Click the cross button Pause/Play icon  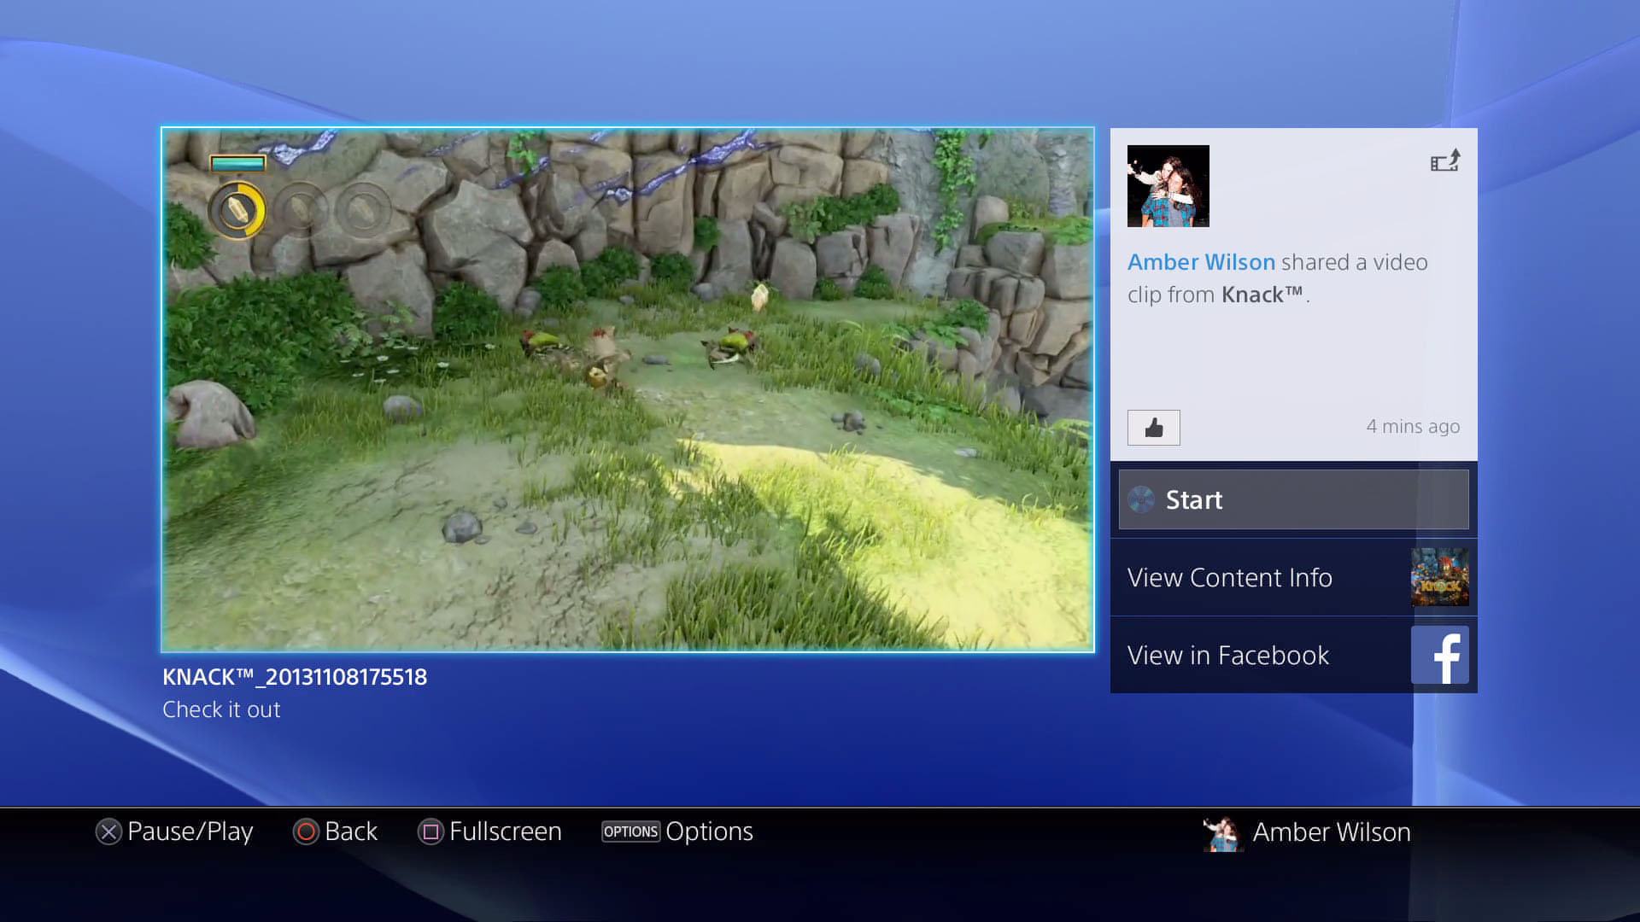coord(108,832)
